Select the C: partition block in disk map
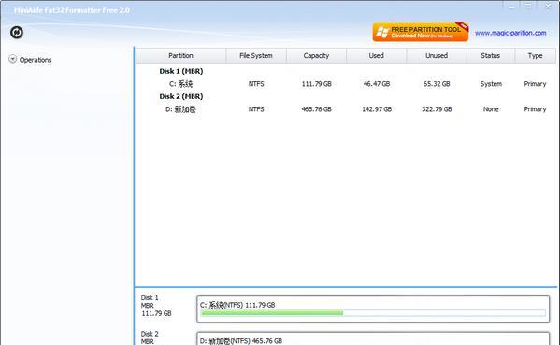 point(373,309)
